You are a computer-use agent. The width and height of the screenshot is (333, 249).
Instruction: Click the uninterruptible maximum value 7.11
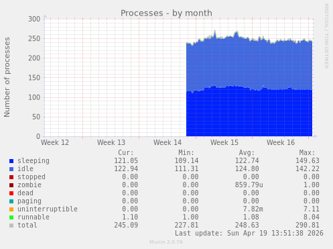pos(312,209)
